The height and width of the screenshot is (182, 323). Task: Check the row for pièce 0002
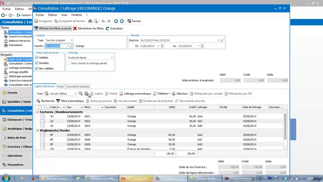point(42,121)
